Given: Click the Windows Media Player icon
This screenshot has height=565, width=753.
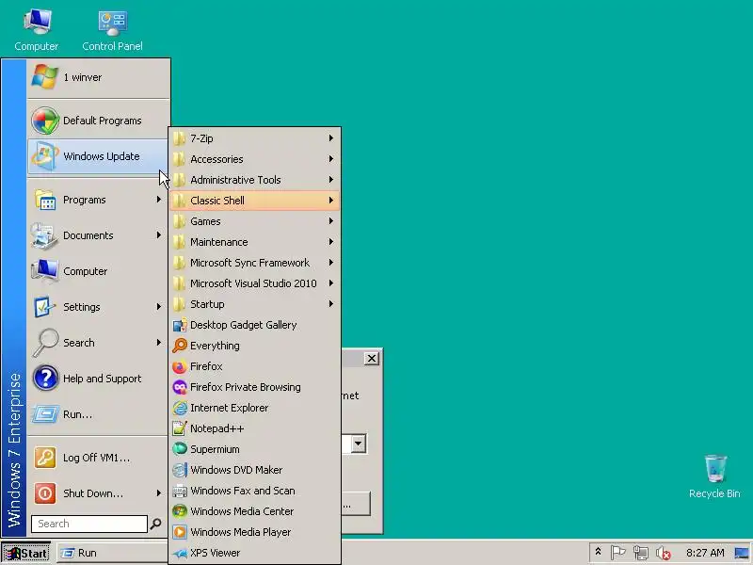Looking at the screenshot, I should point(179,532).
